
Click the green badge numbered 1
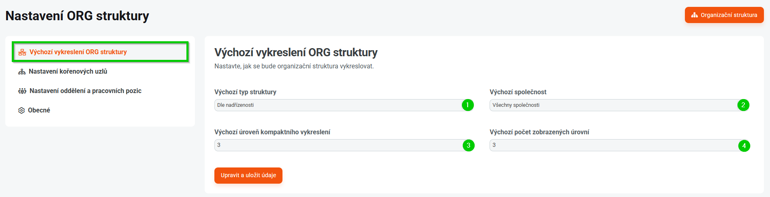pos(467,105)
